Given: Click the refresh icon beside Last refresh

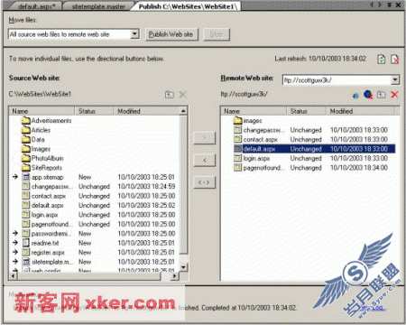Looking at the screenshot, I should pyautogui.click(x=382, y=59).
